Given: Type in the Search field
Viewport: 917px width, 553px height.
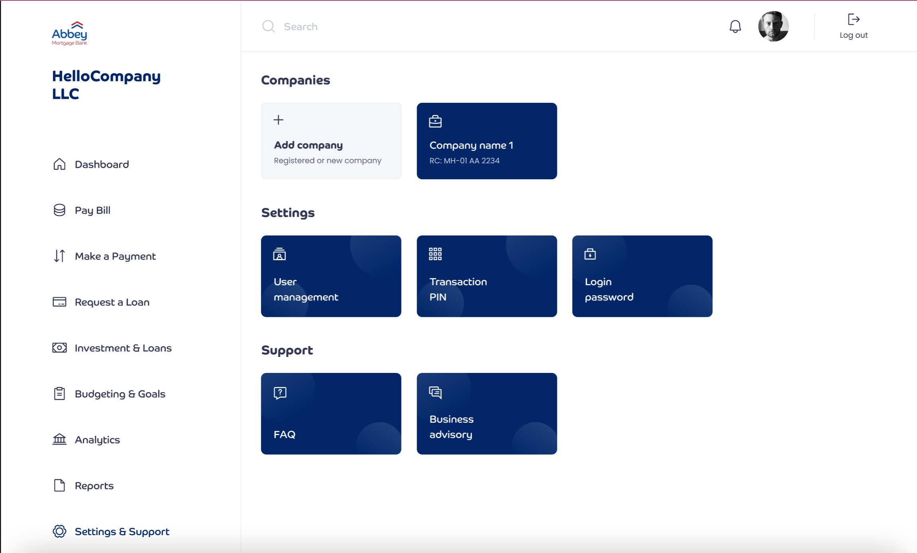Looking at the screenshot, I should (399, 27).
